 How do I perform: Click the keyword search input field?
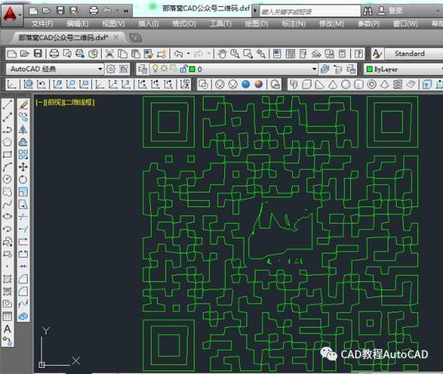(310, 11)
